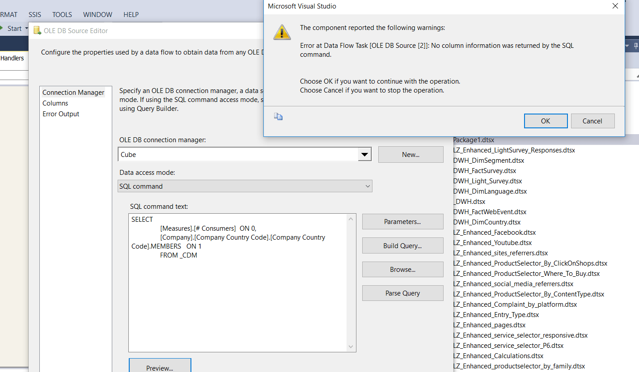Select DWH_DimCountry.dtsx package
Screen dimensions: 639x372
pos(487,222)
